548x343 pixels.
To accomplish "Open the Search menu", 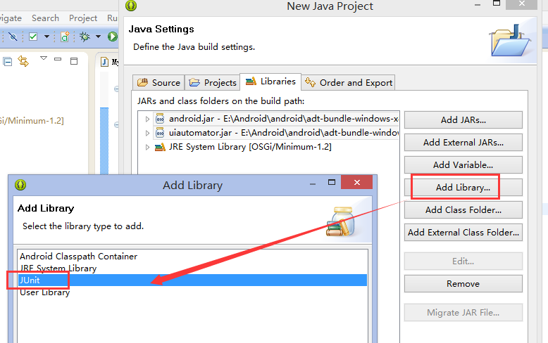I will 46,18.
